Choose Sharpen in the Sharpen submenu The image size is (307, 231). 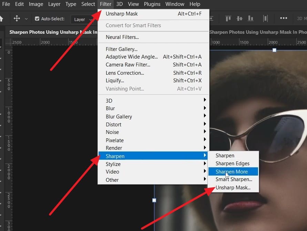pyautogui.click(x=233, y=156)
